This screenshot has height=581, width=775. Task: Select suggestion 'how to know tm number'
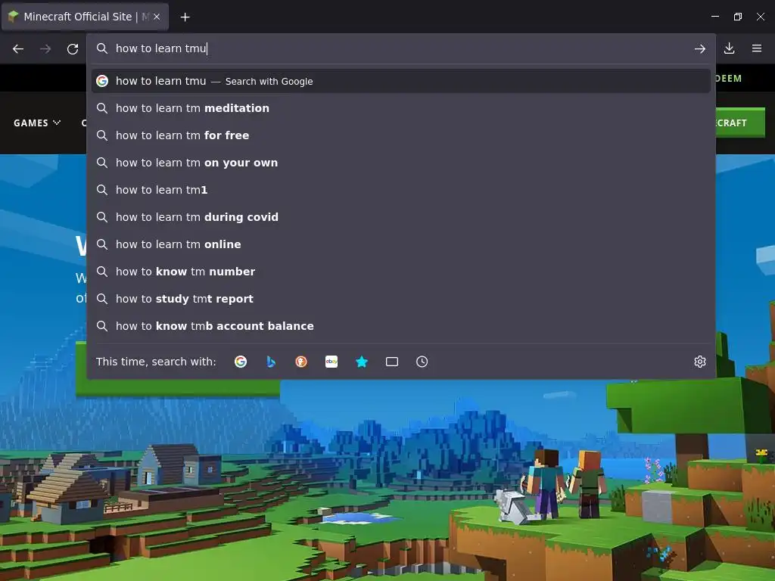coord(401,272)
